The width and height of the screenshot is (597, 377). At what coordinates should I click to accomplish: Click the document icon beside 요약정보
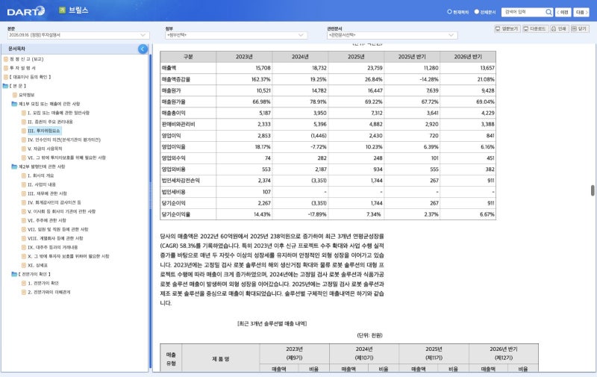tap(15, 95)
